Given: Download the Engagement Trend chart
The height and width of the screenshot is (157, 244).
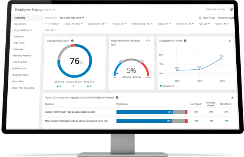Looking at the screenshot, I should click(x=230, y=41).
